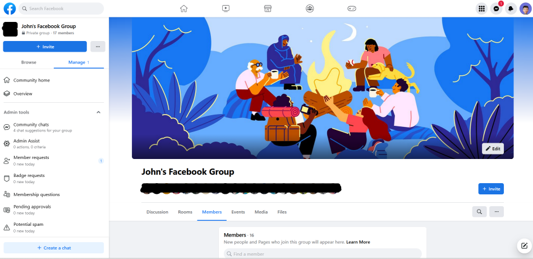The height and width of the screenshot is (259, 533).
Task: Edit the group cover photo
Action: (493, 149)
